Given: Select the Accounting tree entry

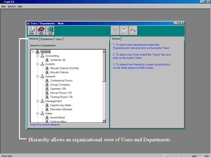Looking at the screenshot, I should [x=52, y=56].
